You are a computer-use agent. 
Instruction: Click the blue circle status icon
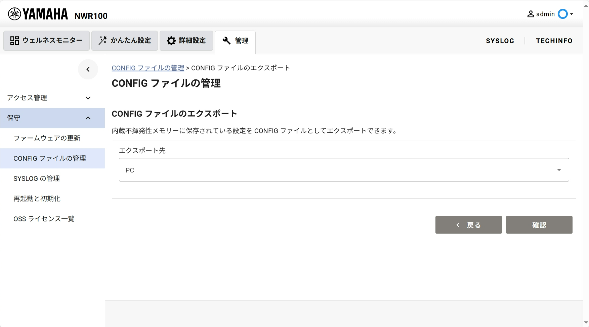click(562, 14)
